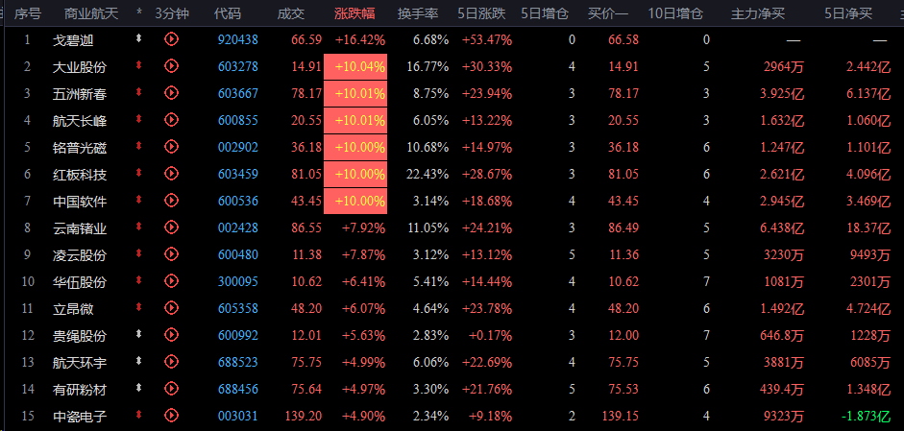904x431 pixels.
Task: Sort by 换手率 column header
Action: tap(418, 13)
